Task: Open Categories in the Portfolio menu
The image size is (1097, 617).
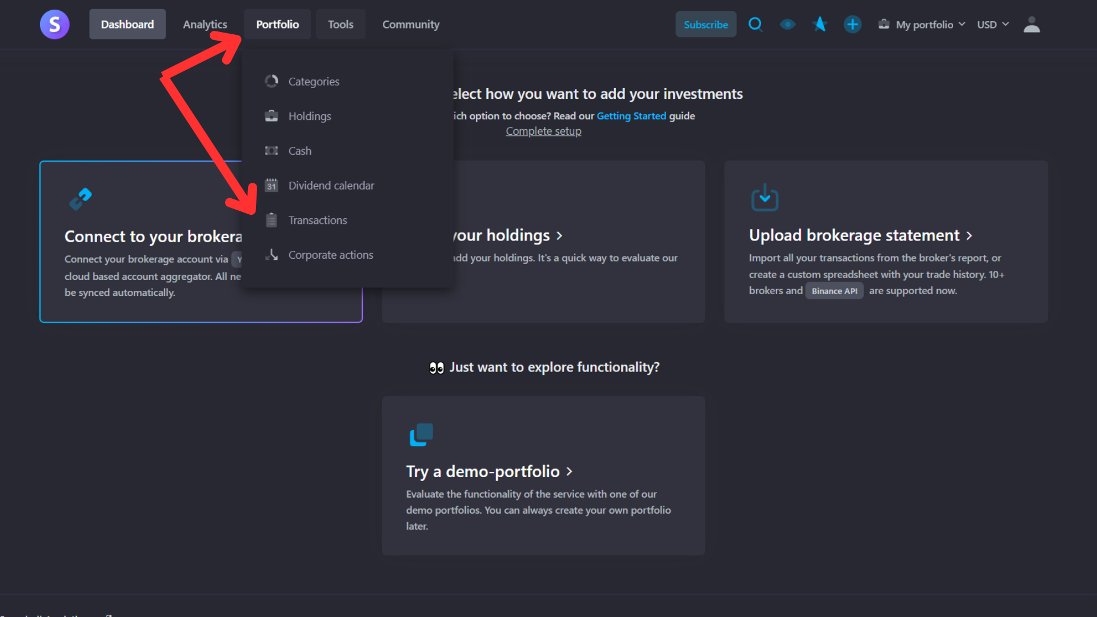Action: [x=314, y=82]
